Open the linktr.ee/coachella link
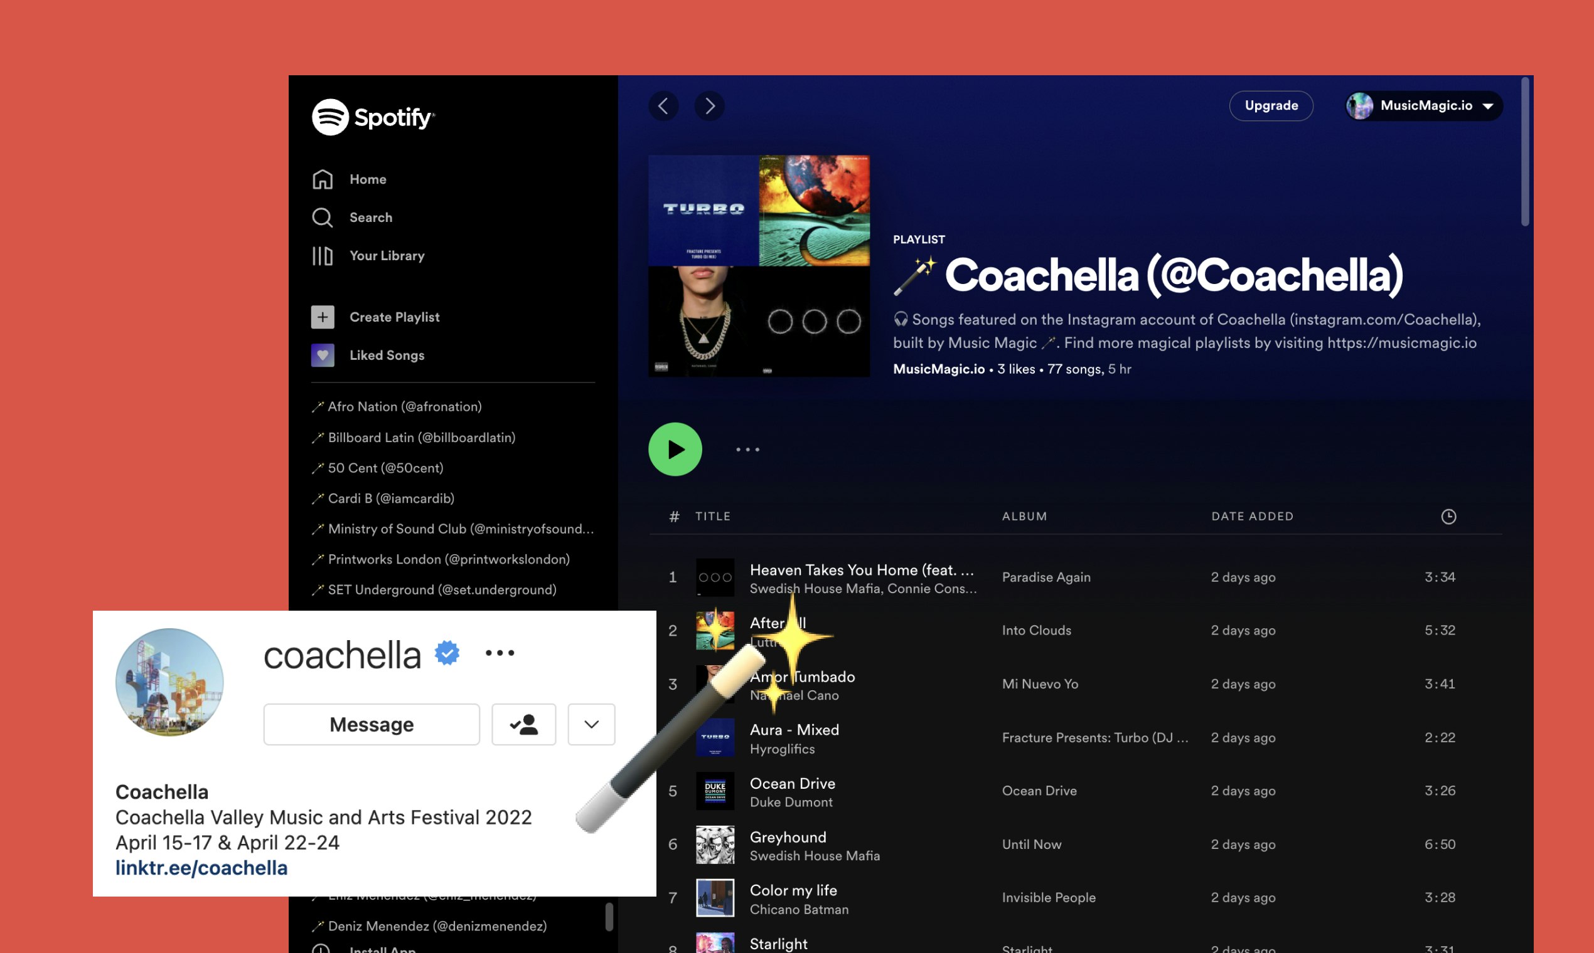This screenshot has width=1594, height=953. 201,868
